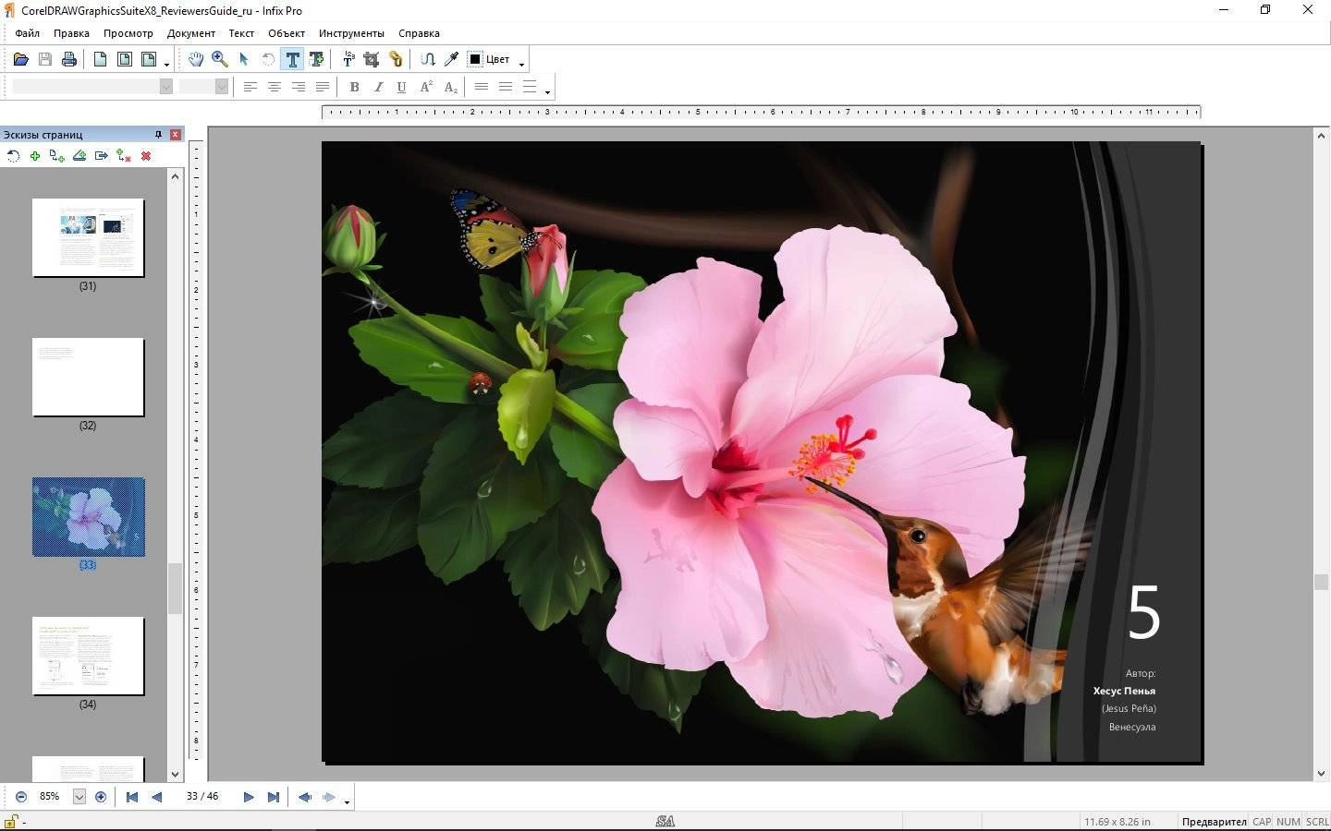
Task: Expand the Цвет toolbar options arrow
Action: pos(522,64)
